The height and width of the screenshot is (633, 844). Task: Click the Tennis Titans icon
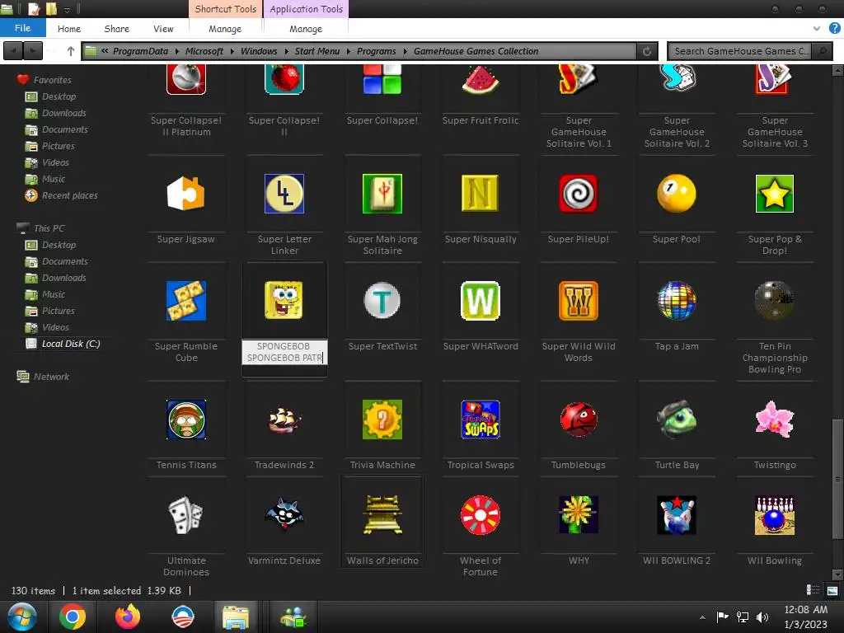[x=185, y=420]
